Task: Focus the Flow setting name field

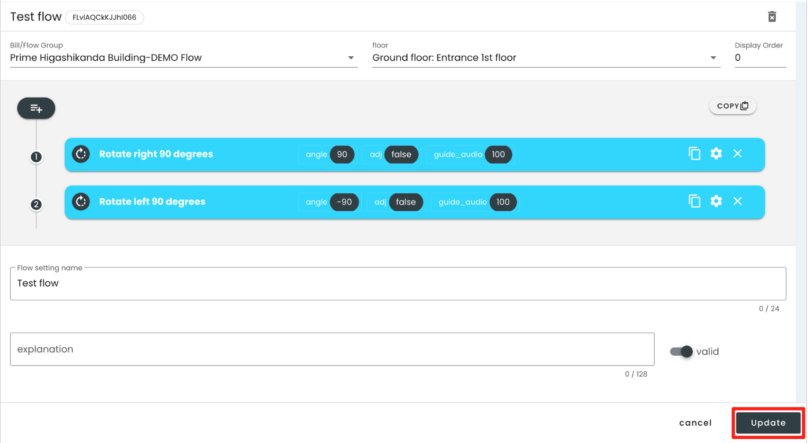Action: tap(398, 283)
